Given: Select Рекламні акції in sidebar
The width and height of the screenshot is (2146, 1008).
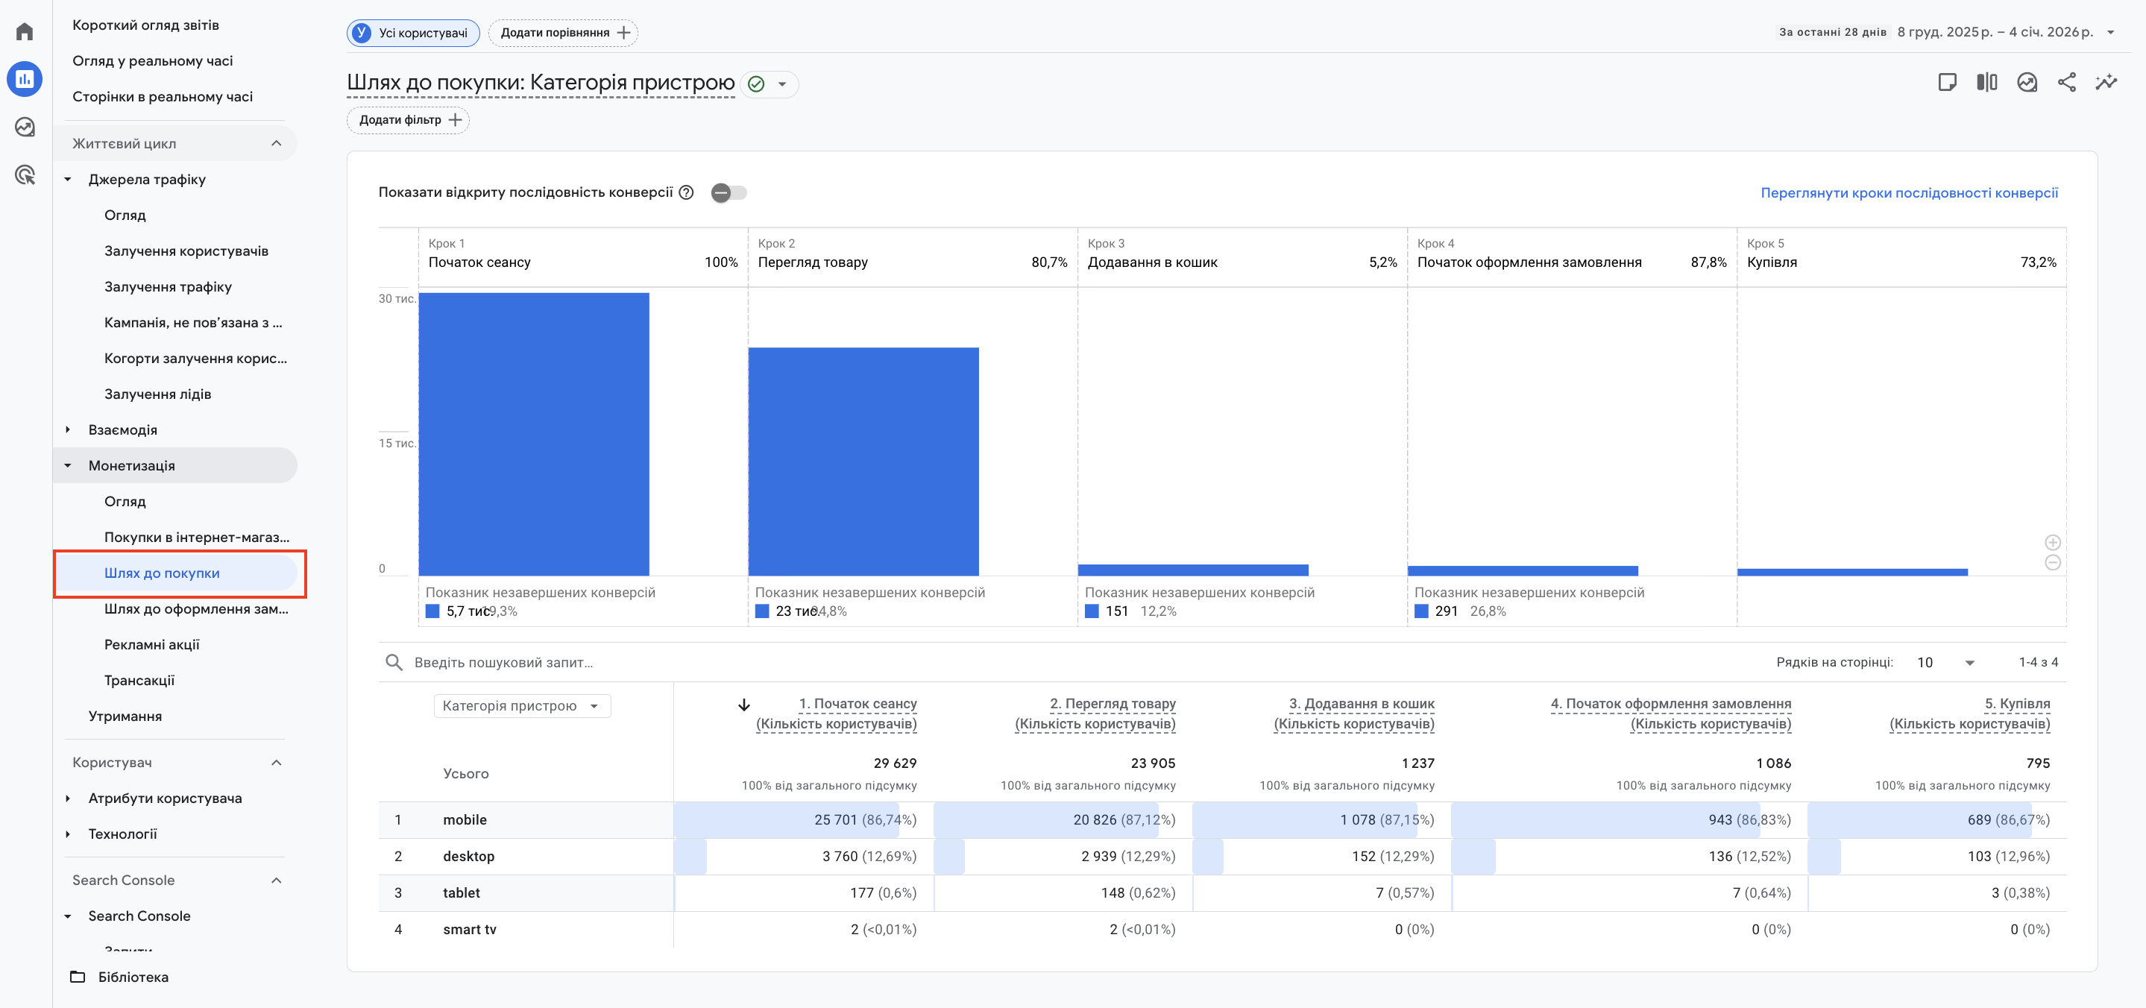Looking at the screenshot, I should 151,644.
